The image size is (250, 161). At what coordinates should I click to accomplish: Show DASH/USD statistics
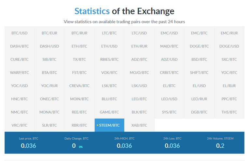pos(49,46)
